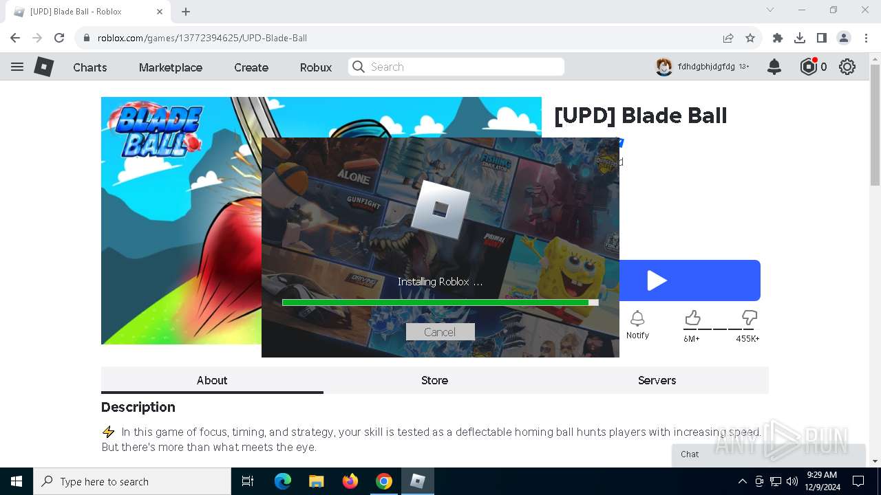Image resolution: width=881 pixels, height=495 pixels.
Task: Toggle the Chrome side panel
Action: pos(822,38)
